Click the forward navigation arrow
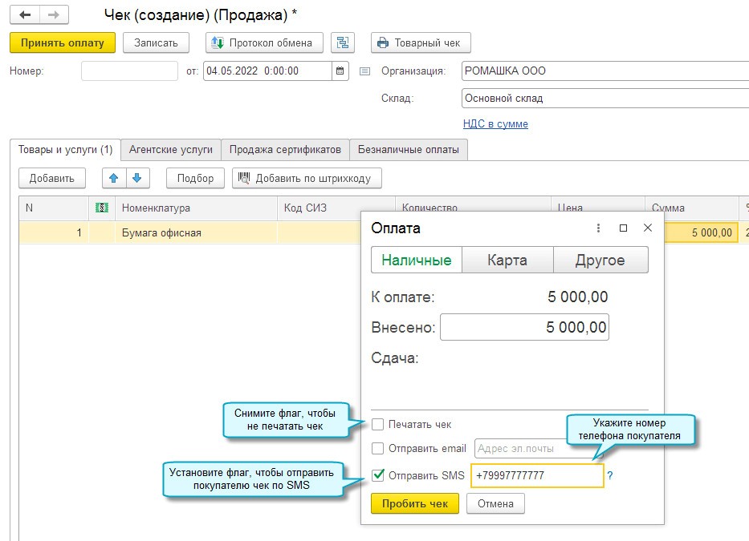The image size is (749, 541). 54,14
